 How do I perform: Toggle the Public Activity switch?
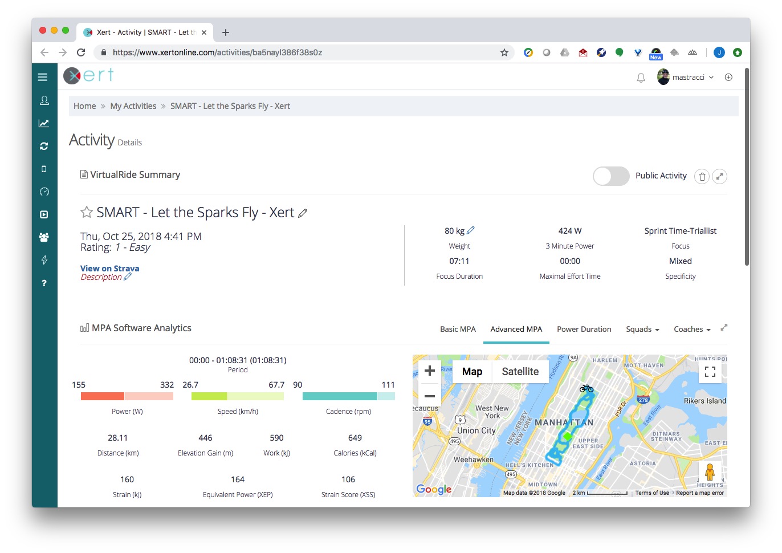611,176
